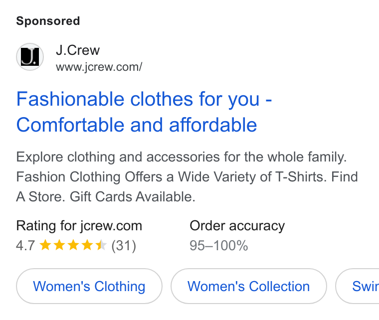379x320 pixels.
Task: Click the first gold rating star
Action: point(45,245)
